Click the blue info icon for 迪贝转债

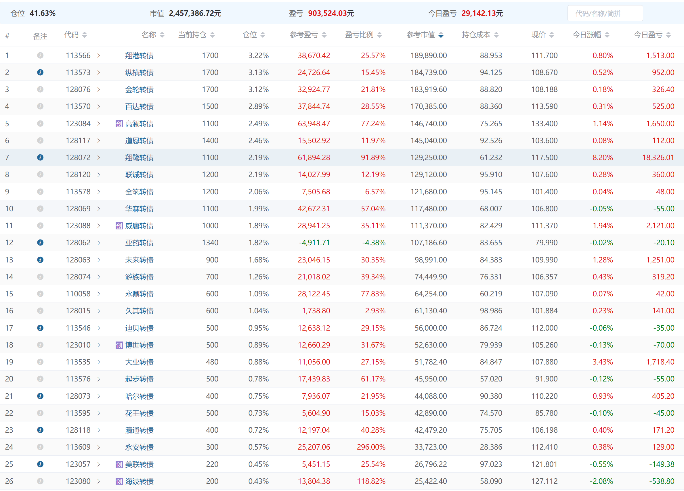click(40, 328)
